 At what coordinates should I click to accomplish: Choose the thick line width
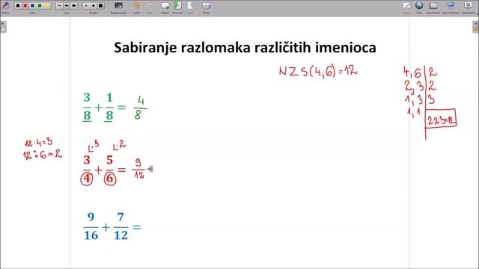tap(73, 5)
